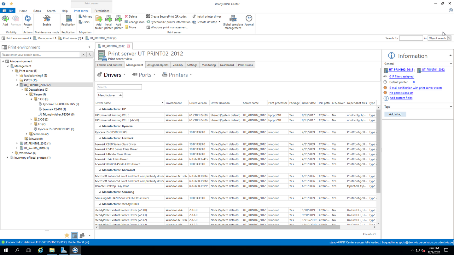Screen dimensions: 454x255
Task: Click the users view icon in panel footer
Action: (x=82, y=235)
